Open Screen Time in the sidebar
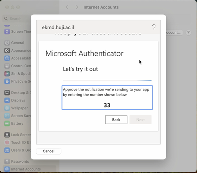Viewport: 197px width, 173px height. [17, 31]
